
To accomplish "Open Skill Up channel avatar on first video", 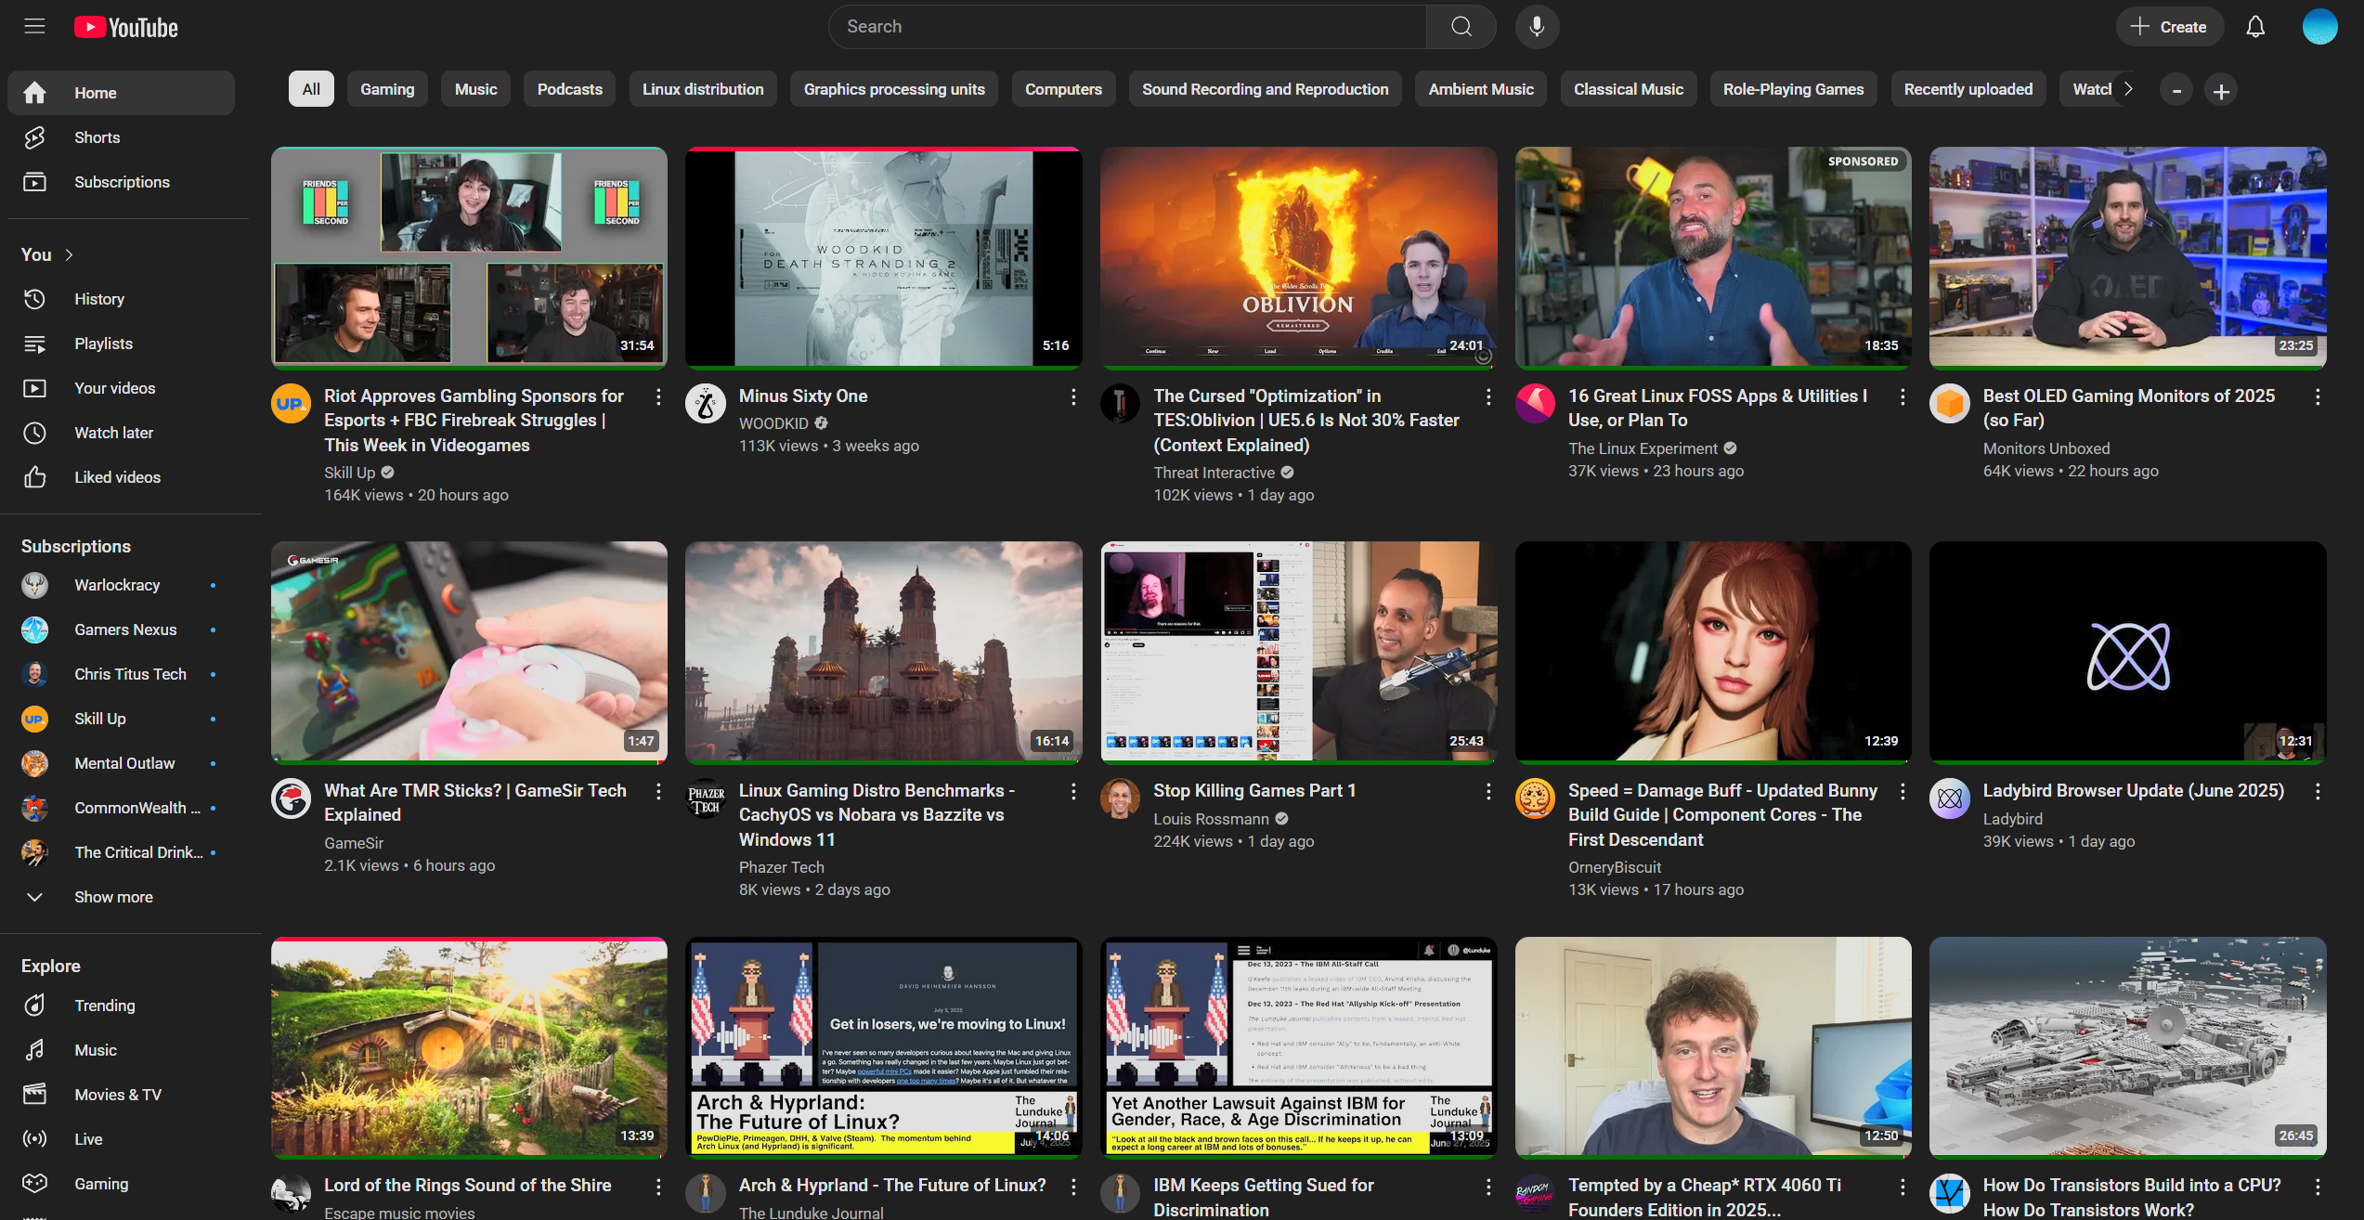I will [x=291, y=404].
